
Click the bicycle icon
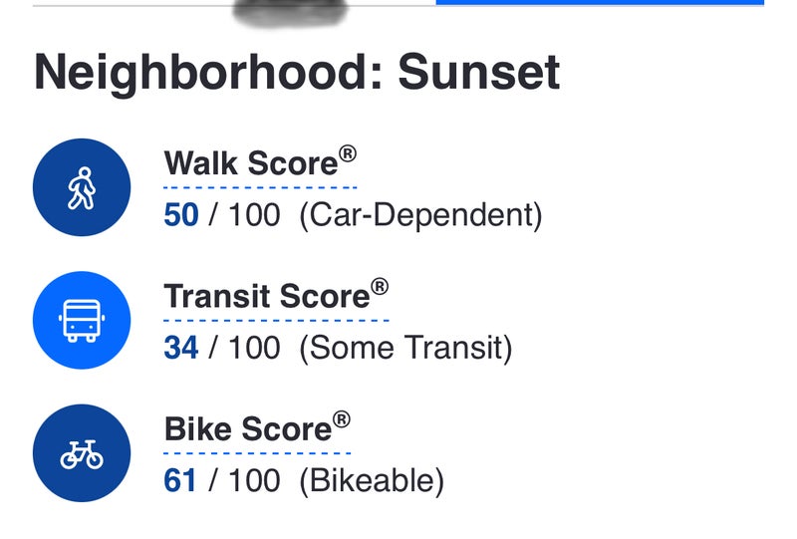coord(82,454)
